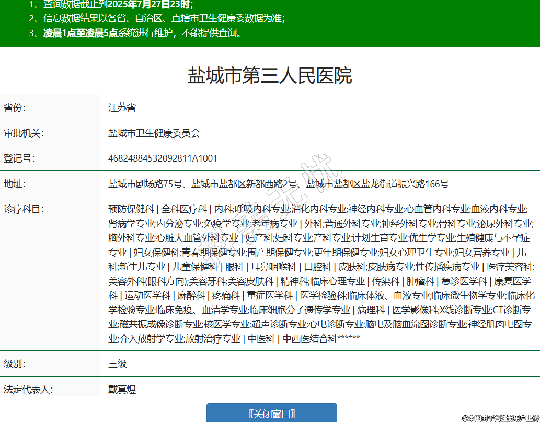This screenshot has height=422, width=540.
Task: Select the 级别 field label
Action: tap(15, 363)
